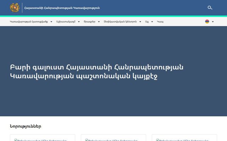Click the Նորություններ news section heading
This screenshot has width=227, height=141.
point(26,126)
